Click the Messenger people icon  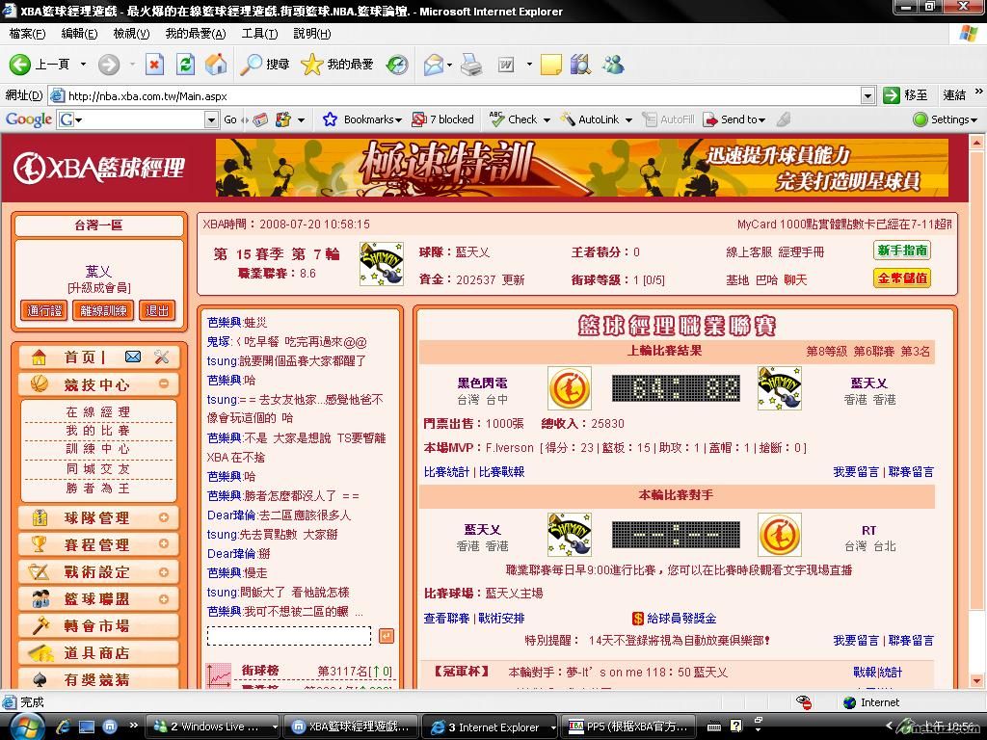[x=612, y=65]
